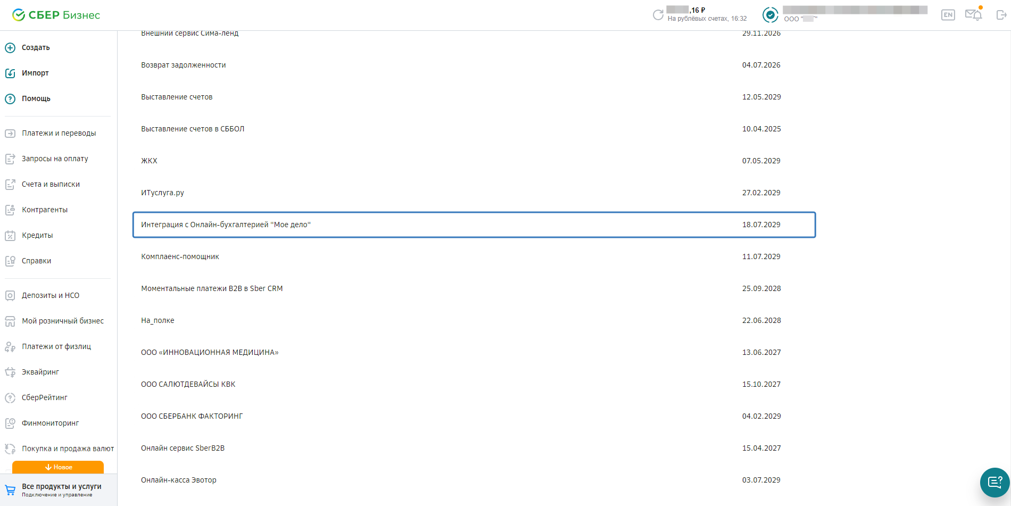The width and height of the screenshot is (1011, 506).
Task: Click the Создать button label
Action: coord(36,47)
